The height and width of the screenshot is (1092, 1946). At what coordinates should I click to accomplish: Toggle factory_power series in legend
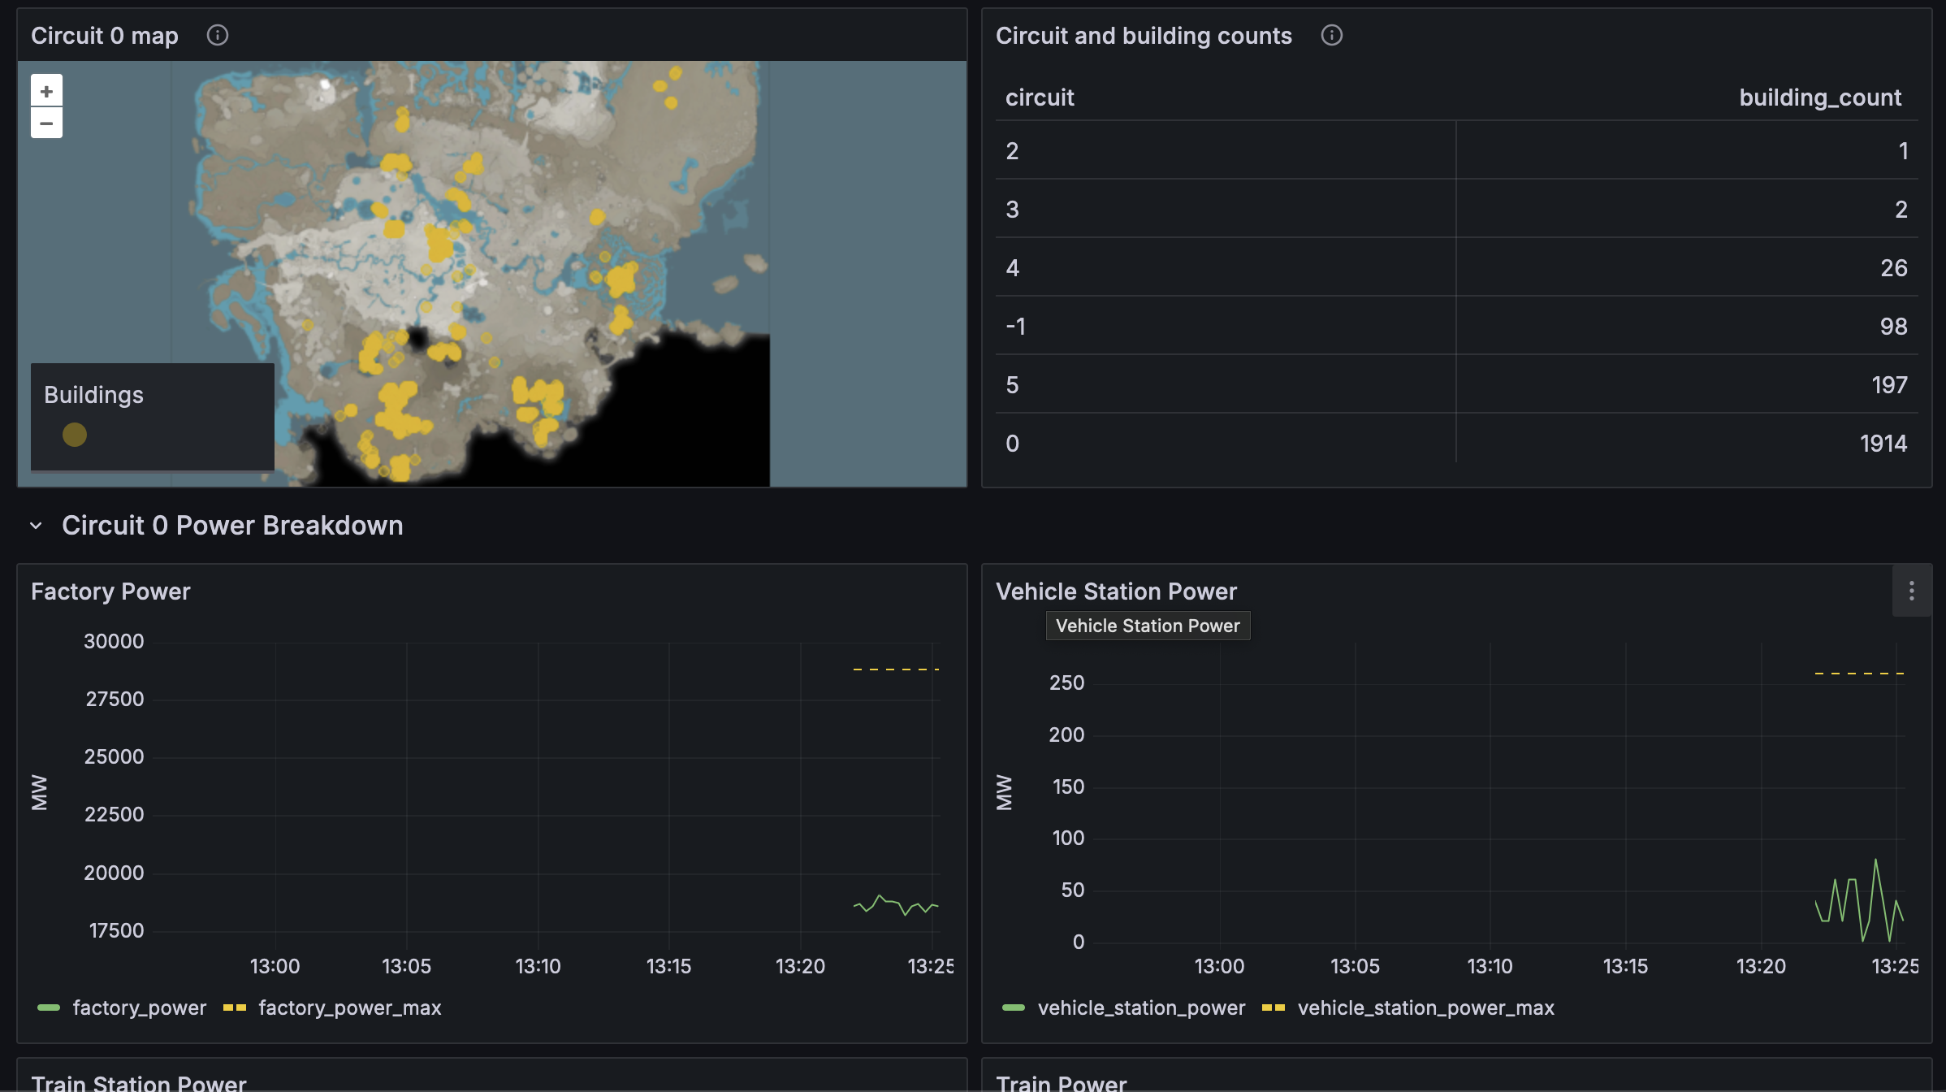(139, 1007)
